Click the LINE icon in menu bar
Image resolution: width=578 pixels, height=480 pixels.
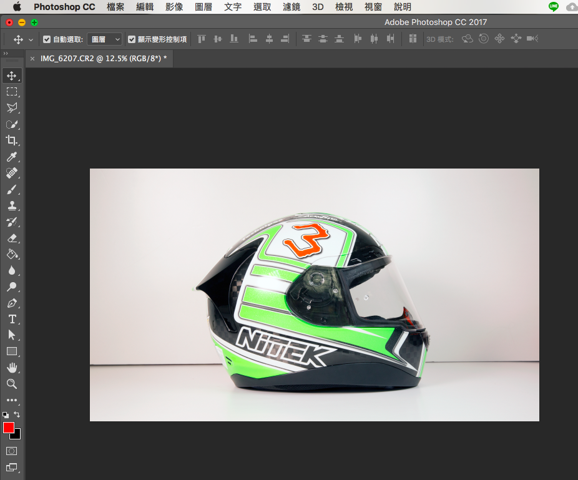553,7
